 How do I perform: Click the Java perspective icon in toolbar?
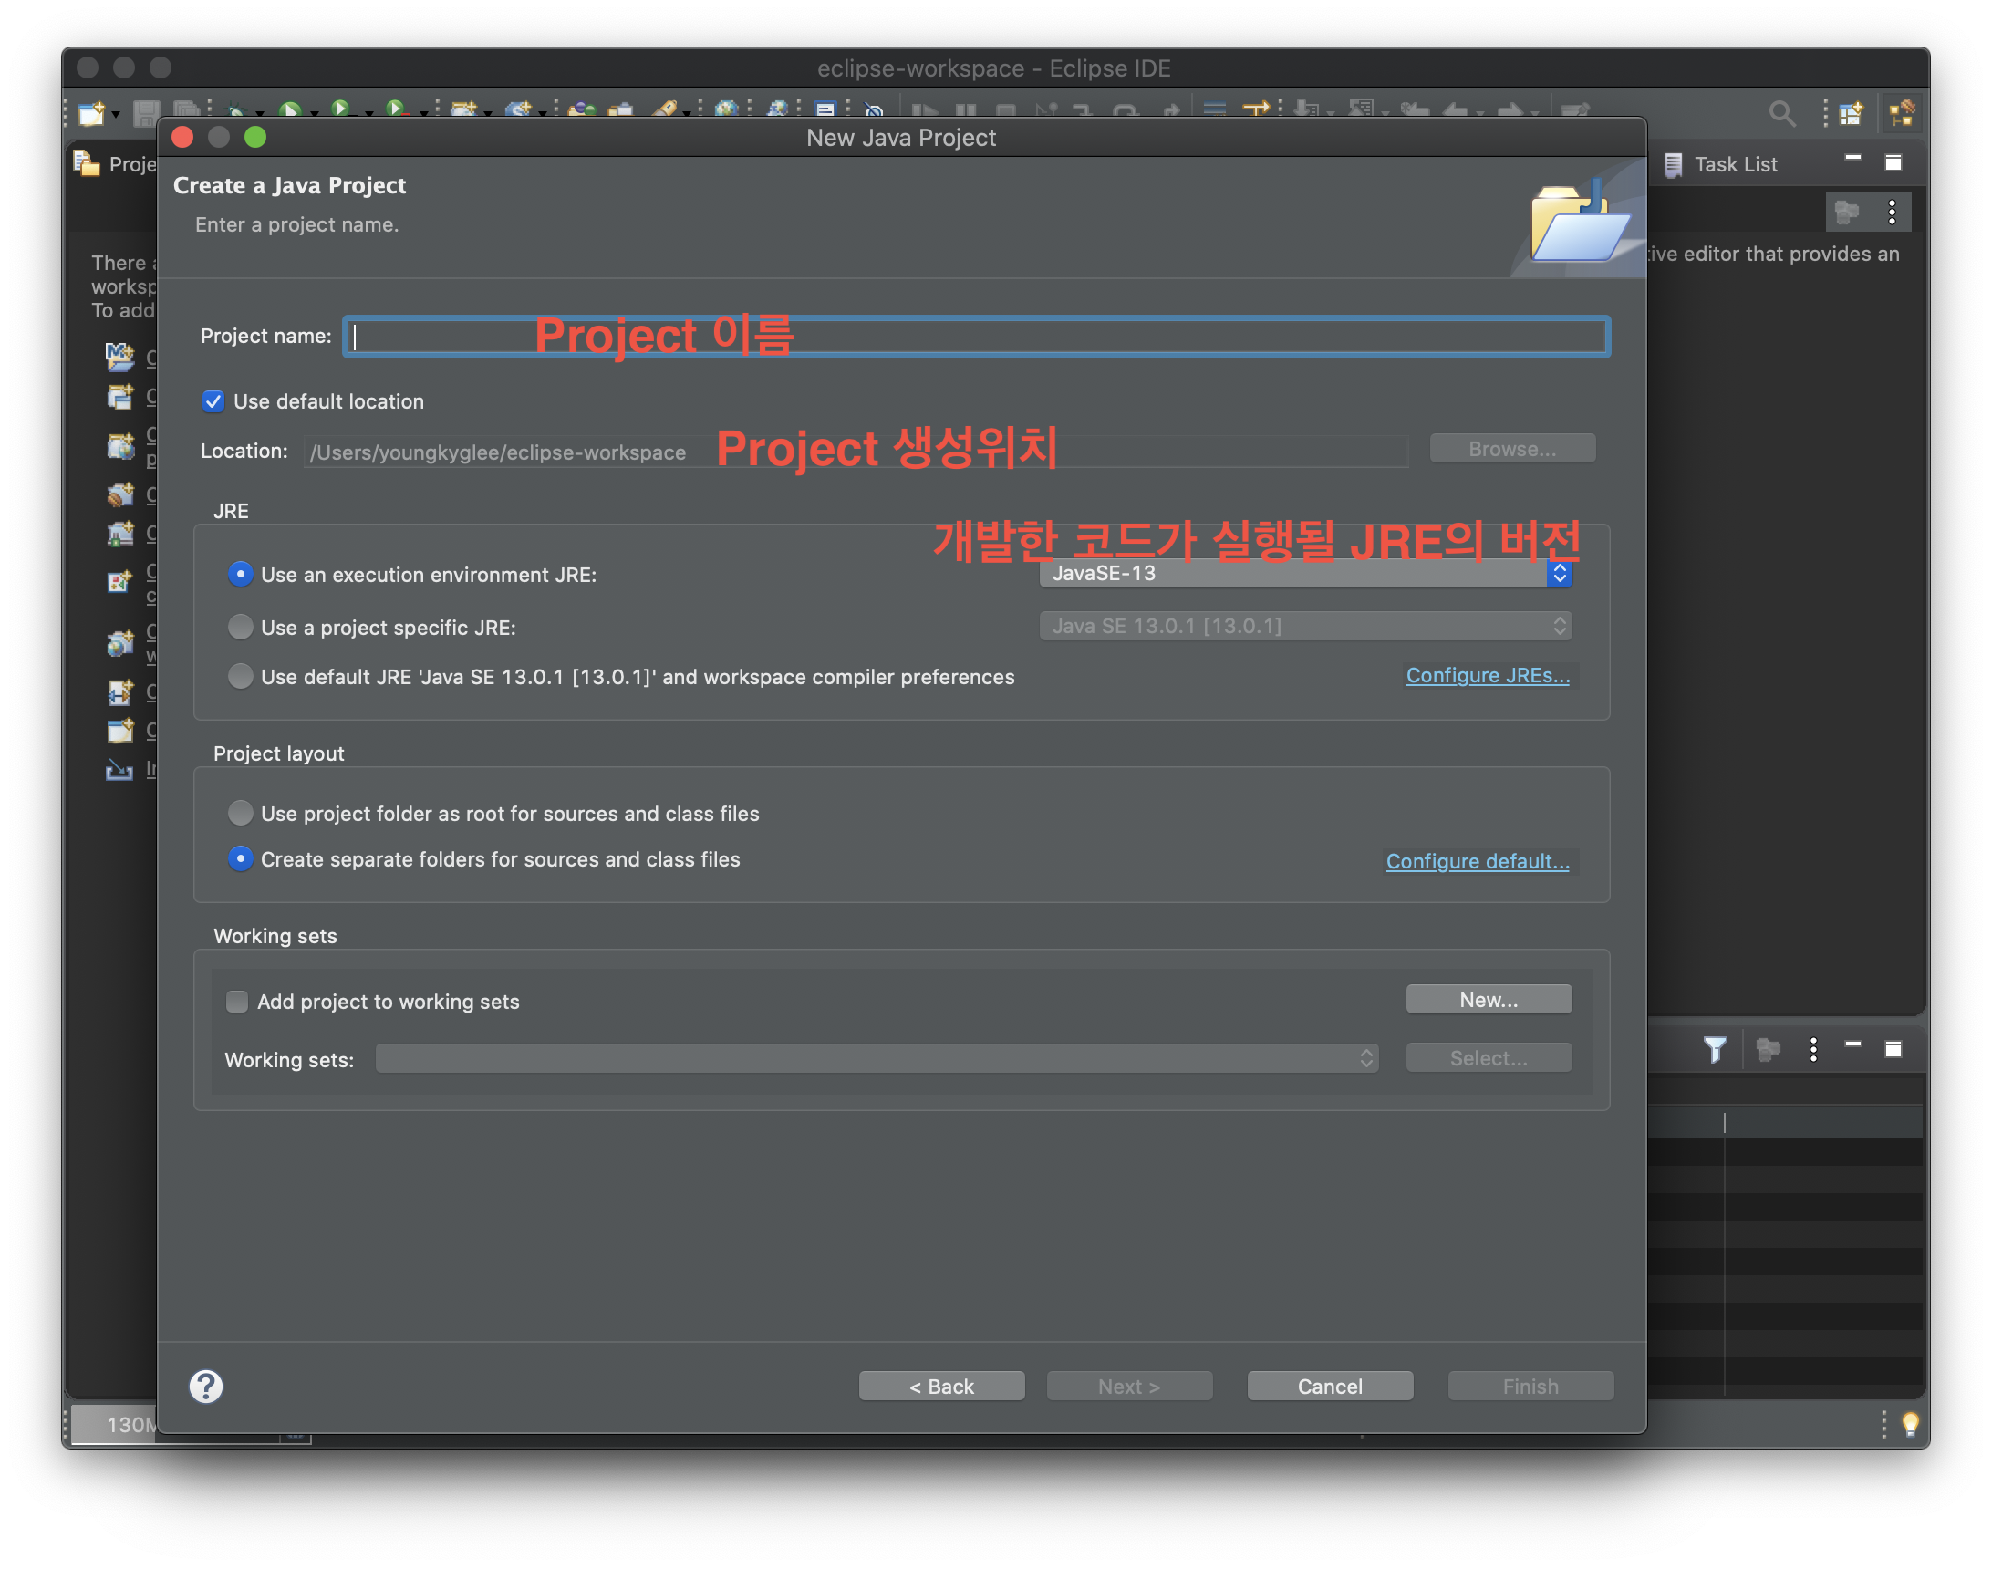click(1901, 114)
